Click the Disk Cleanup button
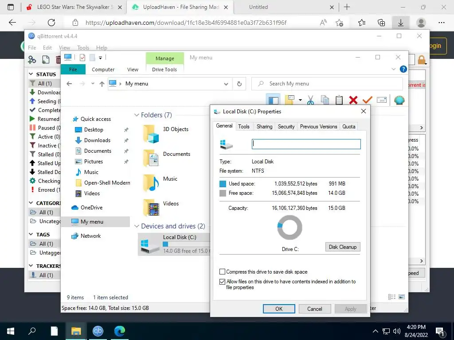The image size is (454, 340). click(343, 247)
